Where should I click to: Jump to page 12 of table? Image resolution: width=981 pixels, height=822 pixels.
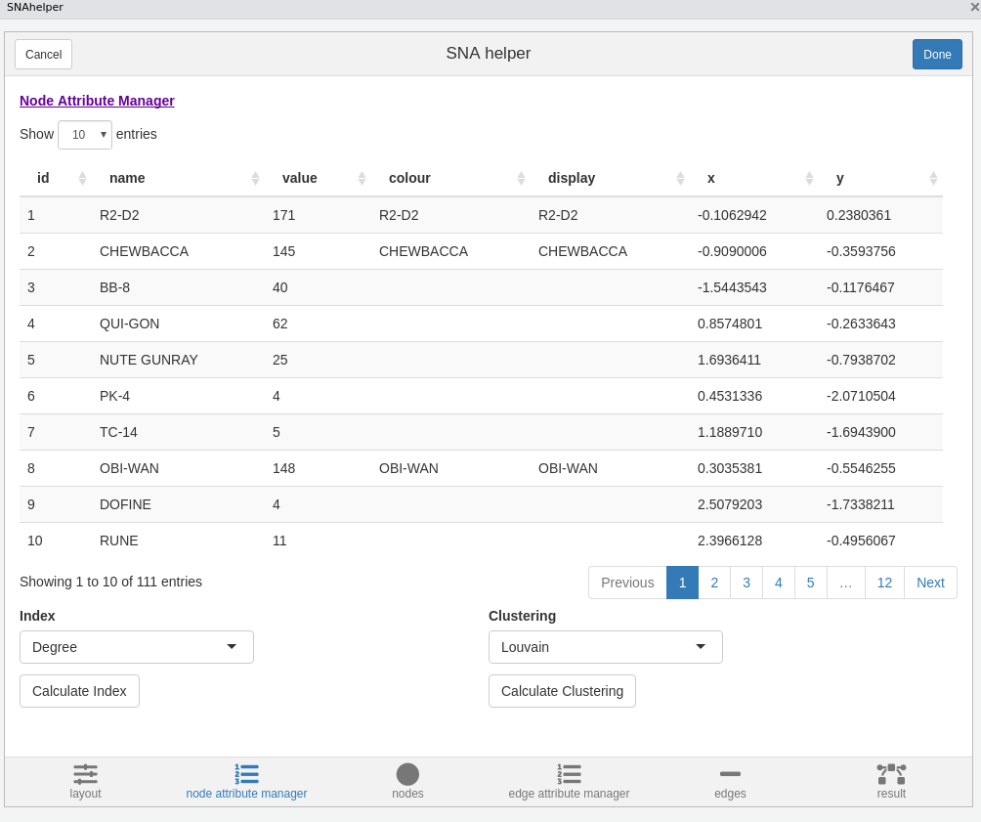pyautogui.click(x=884, y=583)
